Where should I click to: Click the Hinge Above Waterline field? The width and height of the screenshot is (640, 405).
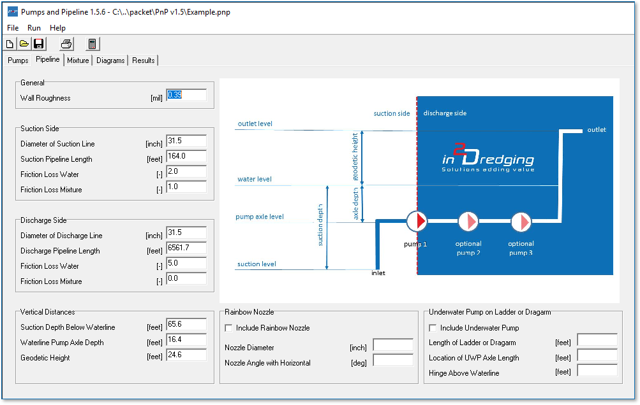coord(597,371)
